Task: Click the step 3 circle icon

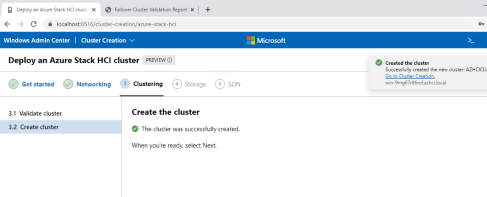Action: click(x=125, y=84)
